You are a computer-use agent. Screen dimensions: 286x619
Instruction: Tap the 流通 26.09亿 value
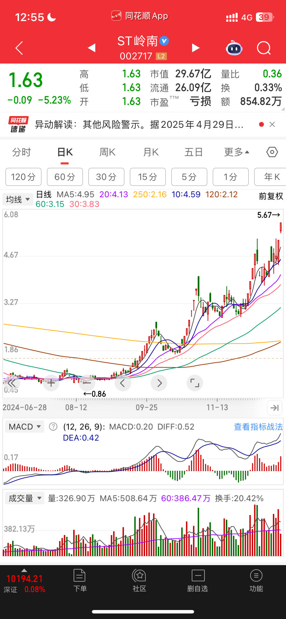coord(181,87)
